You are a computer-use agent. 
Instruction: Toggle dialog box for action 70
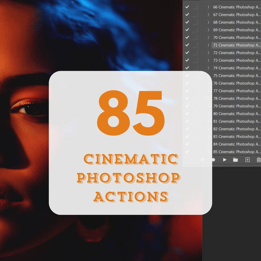click(x=195, y=37)
